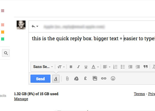Open the text size dropdown
Screen dimensions: 155x111
tap(61, 67)
